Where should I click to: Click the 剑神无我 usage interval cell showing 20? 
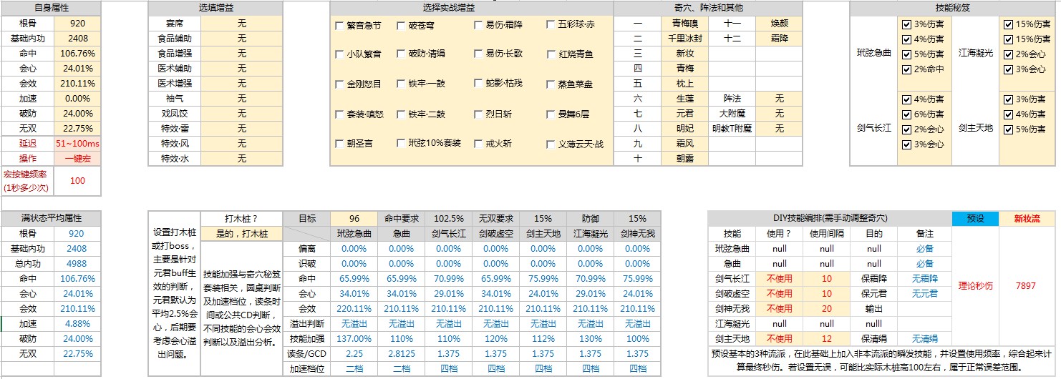tap(826, 309)
